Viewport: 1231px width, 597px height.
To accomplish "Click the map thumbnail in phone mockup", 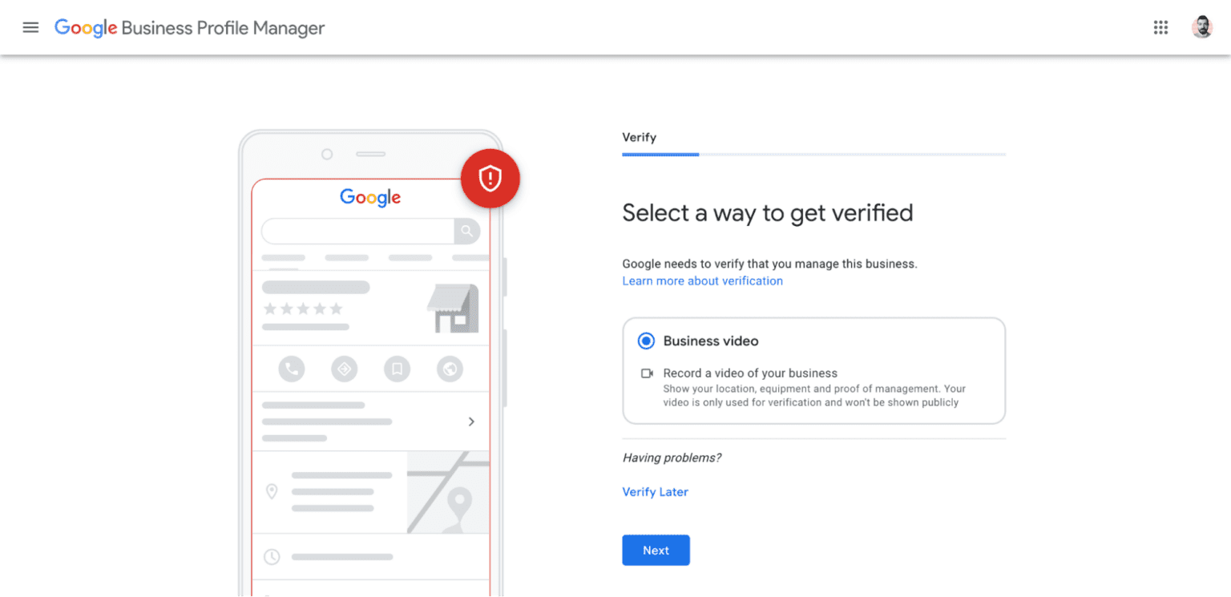I will [448, 492].
